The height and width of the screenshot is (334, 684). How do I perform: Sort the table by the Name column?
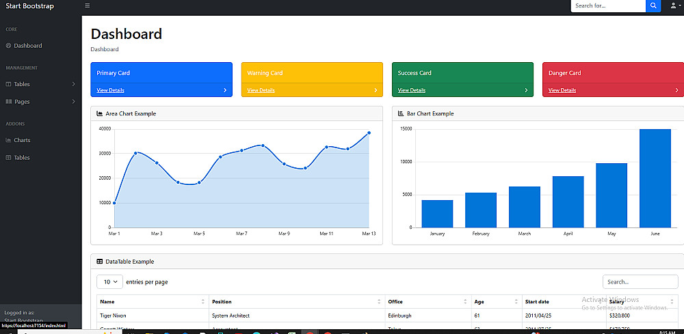point(153,302)
